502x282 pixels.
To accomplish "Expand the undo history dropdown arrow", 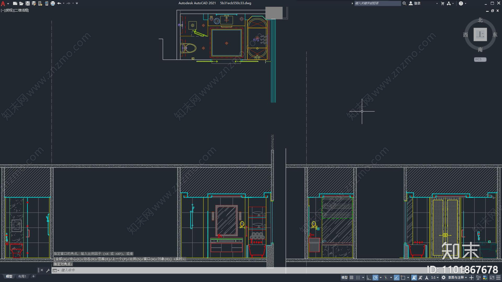I will point(64,3).
